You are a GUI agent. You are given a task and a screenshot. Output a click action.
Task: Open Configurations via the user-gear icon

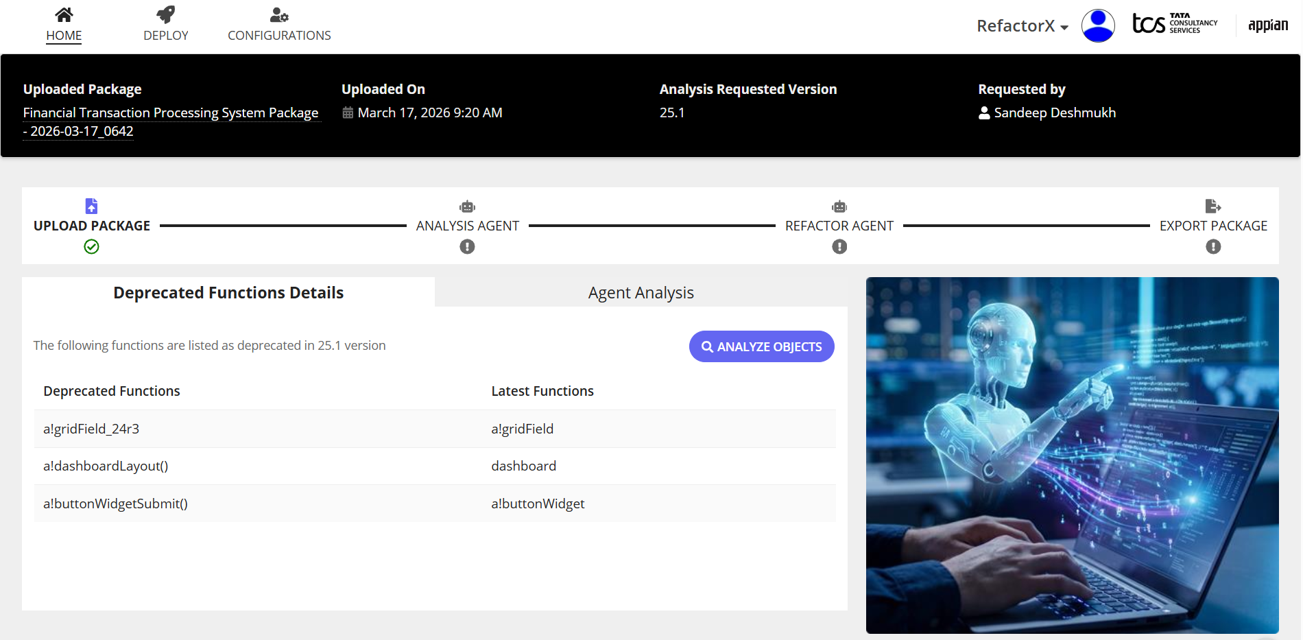pos(279,14)
